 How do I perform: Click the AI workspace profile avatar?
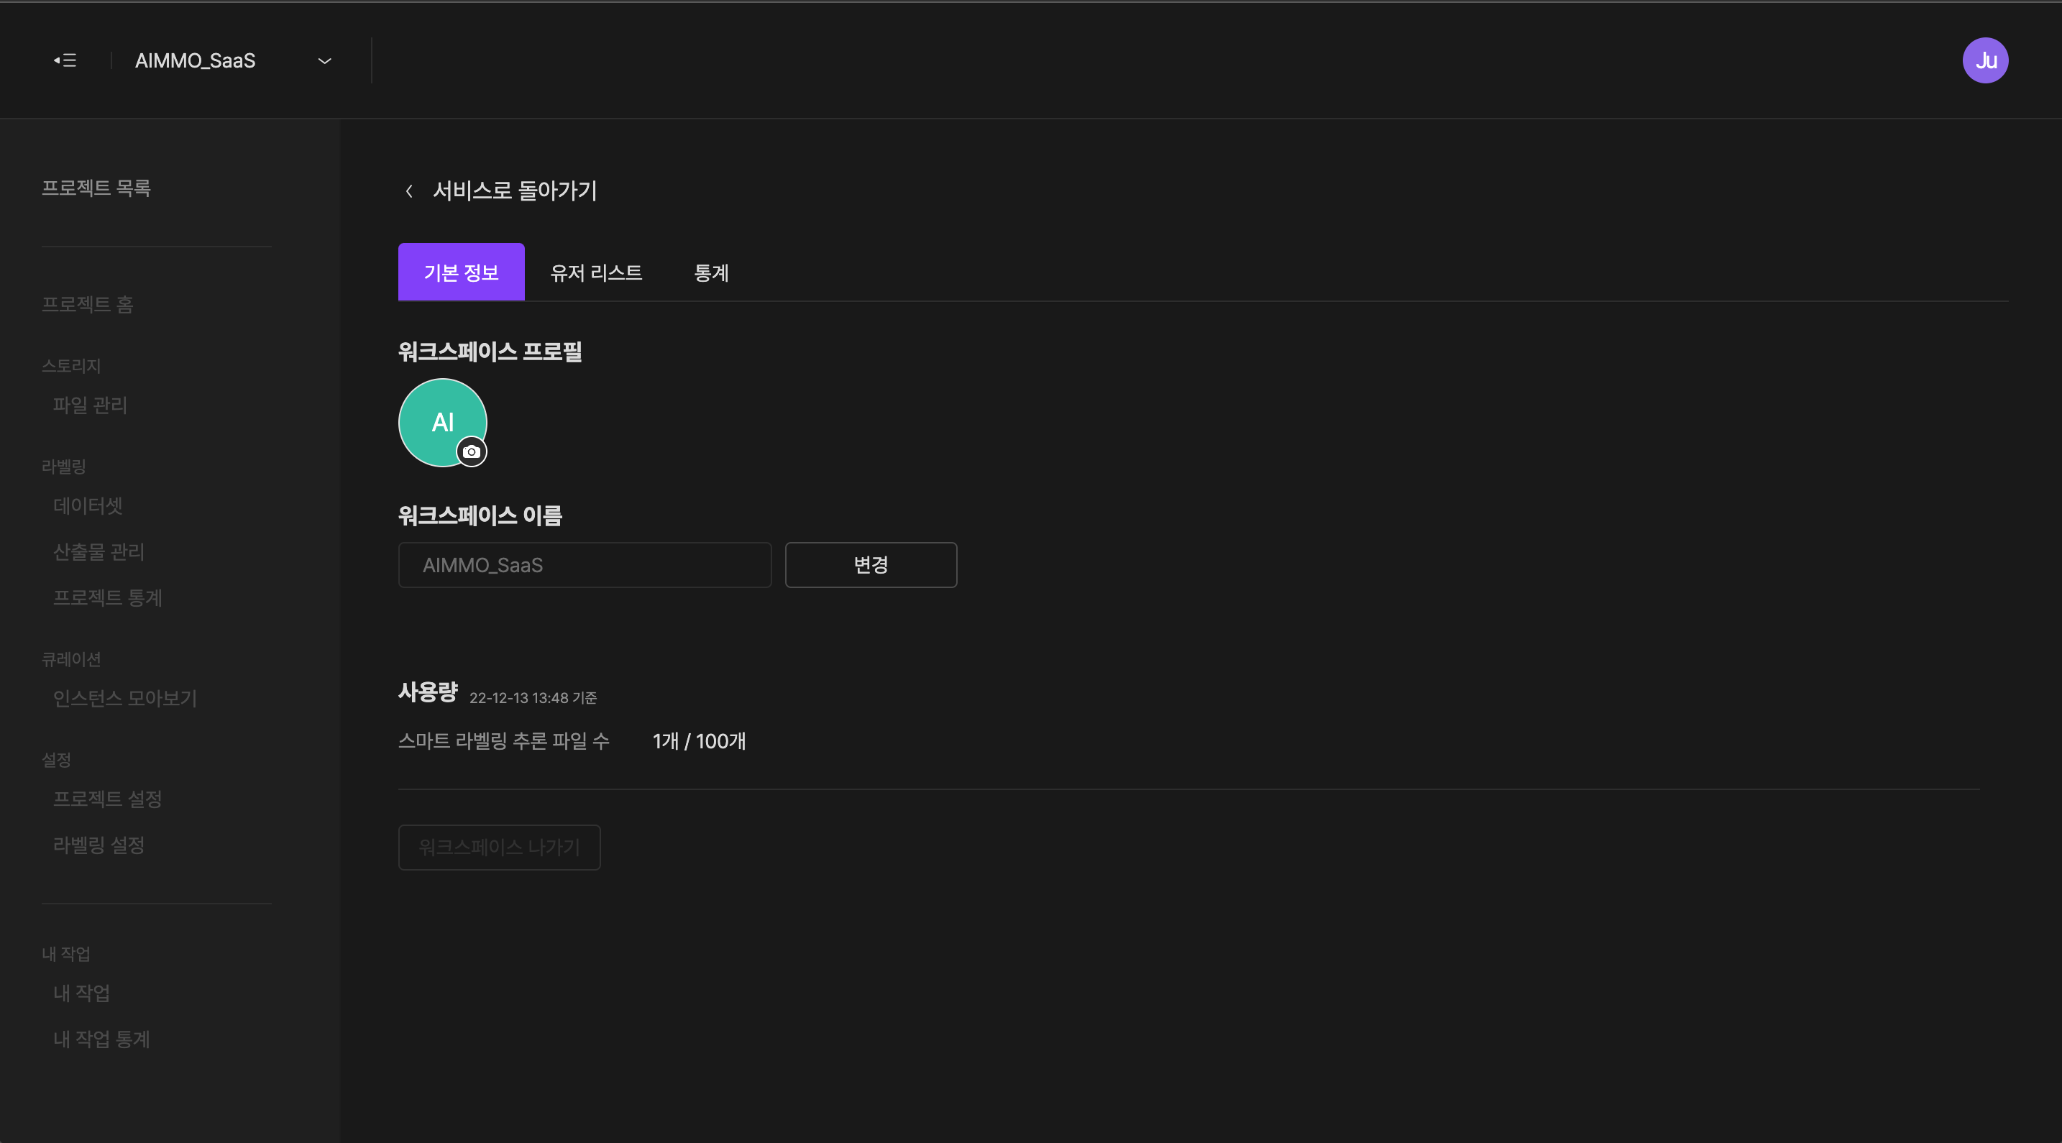pyautogui.click(x=442, y=422)
